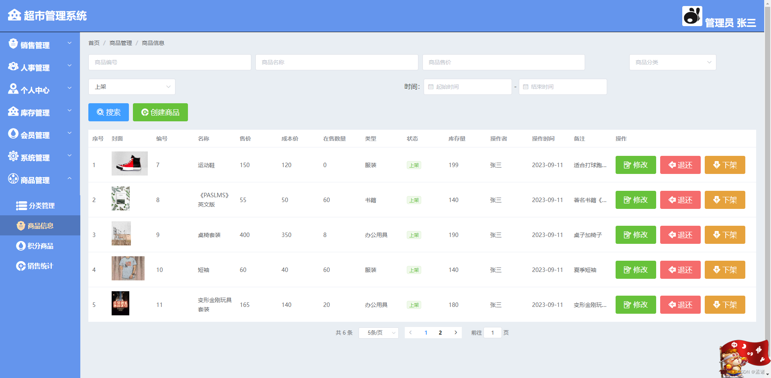Collapse the 商品管理 menu chevron

coord(69,178)
